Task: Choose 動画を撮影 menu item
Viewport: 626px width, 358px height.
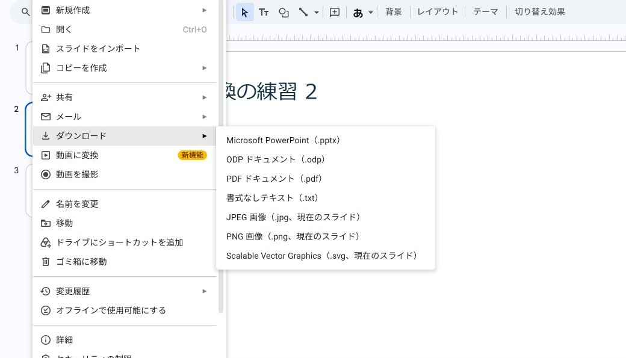Action: point(125,174)
